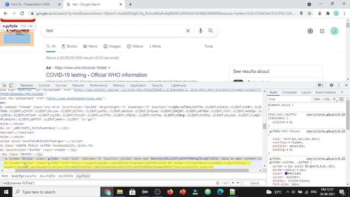Filter results by News
This screenshot has width=350, height=197.
click(90, 46)
